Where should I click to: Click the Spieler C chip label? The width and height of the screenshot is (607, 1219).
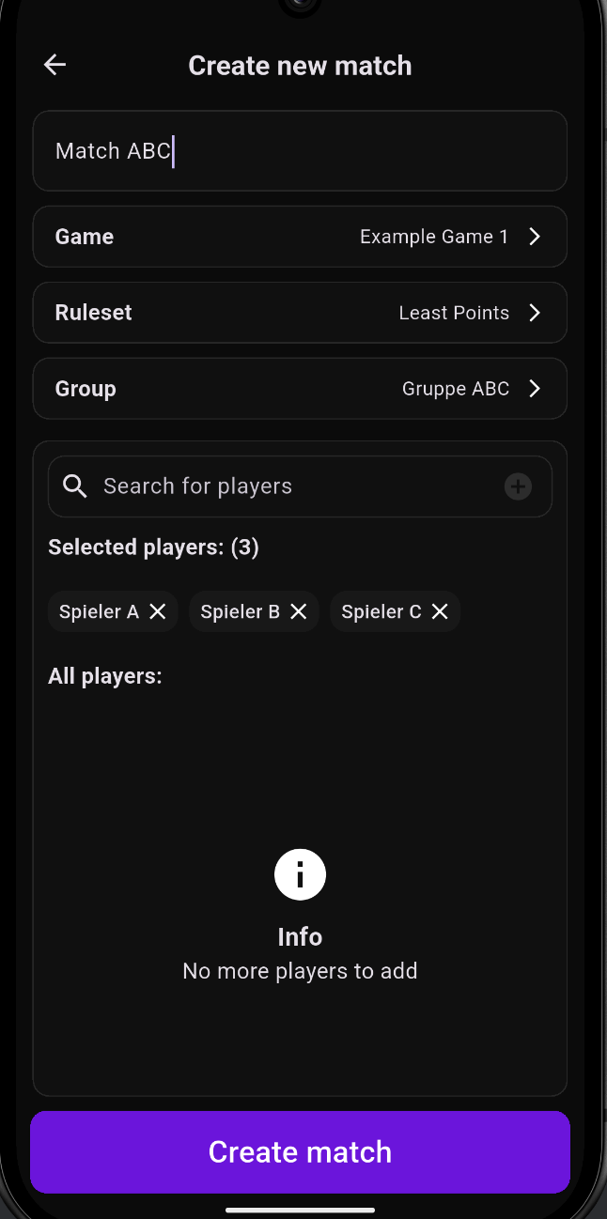tap(381, 612)
